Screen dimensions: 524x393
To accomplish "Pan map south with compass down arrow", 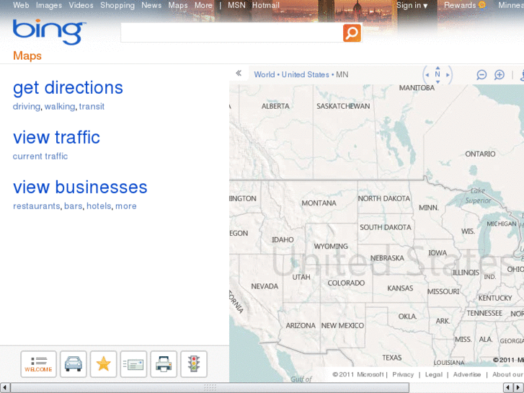I will [x=438, y=82].
